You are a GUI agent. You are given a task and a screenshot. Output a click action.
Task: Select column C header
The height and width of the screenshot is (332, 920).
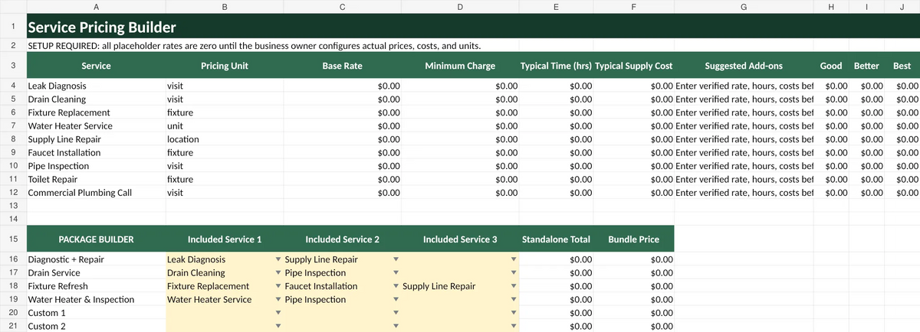point(343,6)
